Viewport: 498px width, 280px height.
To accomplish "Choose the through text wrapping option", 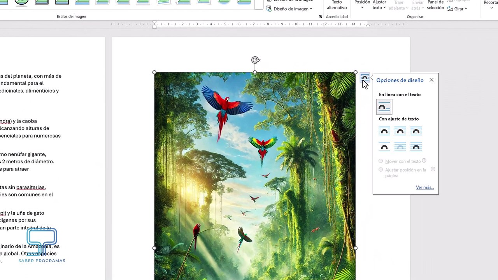I will (416, 131).
